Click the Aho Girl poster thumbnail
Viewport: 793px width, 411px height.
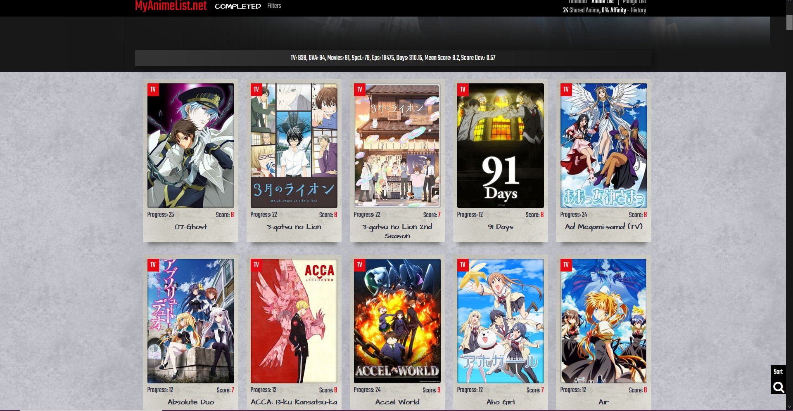click(x=500, y=321)
